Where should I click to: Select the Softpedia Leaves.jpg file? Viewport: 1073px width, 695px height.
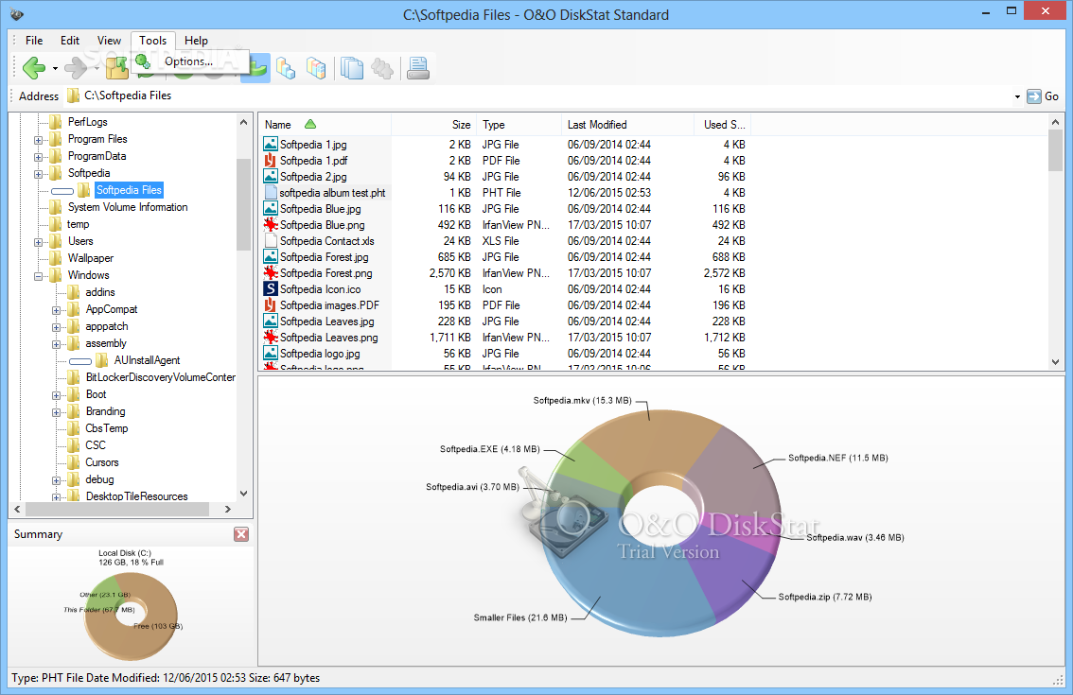tap(504, 321)
